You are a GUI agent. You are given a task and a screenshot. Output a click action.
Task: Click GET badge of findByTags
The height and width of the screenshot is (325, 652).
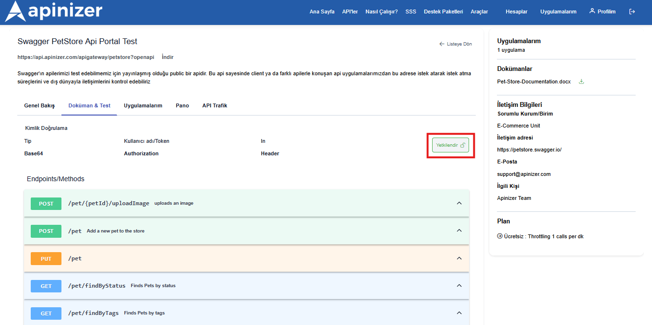[x=46, y=313]
